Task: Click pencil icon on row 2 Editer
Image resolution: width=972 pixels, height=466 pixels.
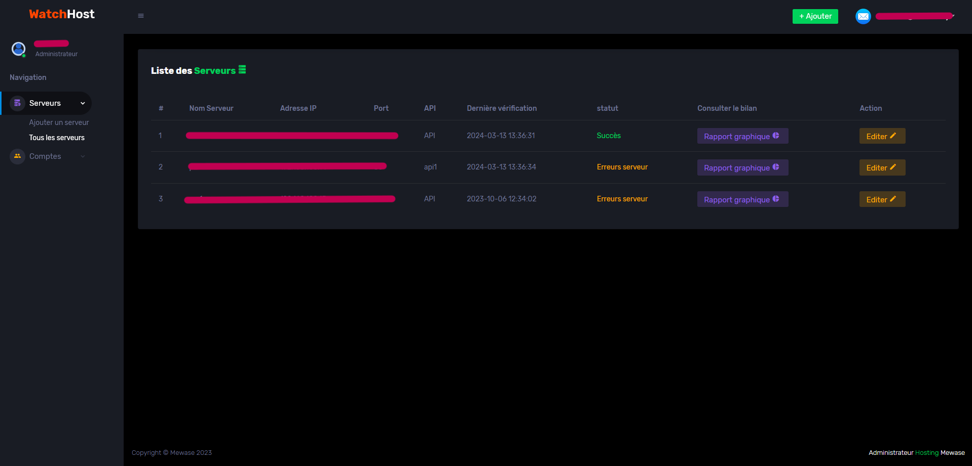Action: (x=893, y=167)
